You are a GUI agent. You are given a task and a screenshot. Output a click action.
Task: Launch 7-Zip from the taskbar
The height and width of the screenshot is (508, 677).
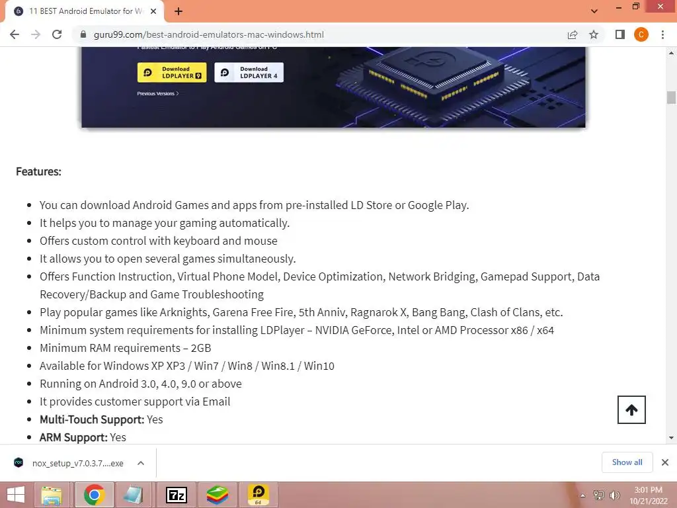point(177,495)
